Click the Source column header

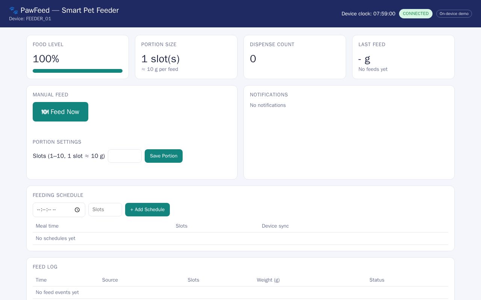point(110,280)
